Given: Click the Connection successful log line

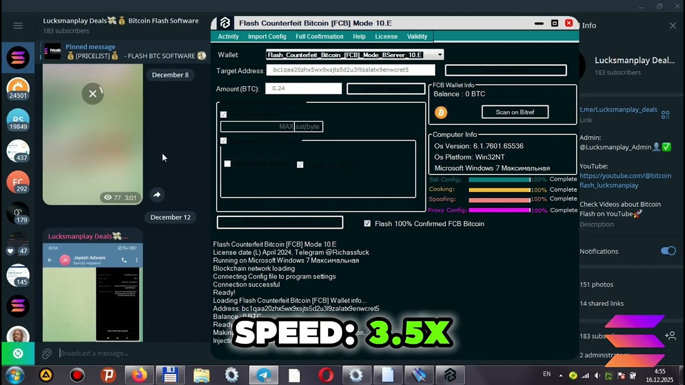Looking at the screenshot, I should tap(247, 284).
